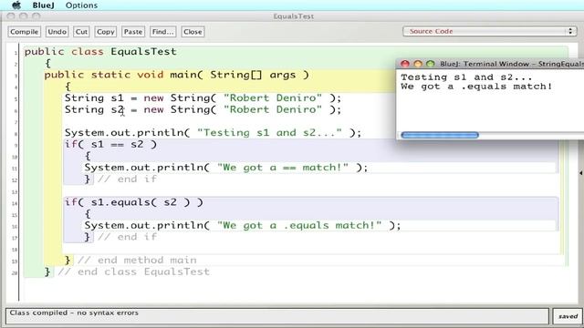This screenshot has width=584, height=328.
Task: Click the '// end class EqualsTest' comment
Action: tap(134, 272)
